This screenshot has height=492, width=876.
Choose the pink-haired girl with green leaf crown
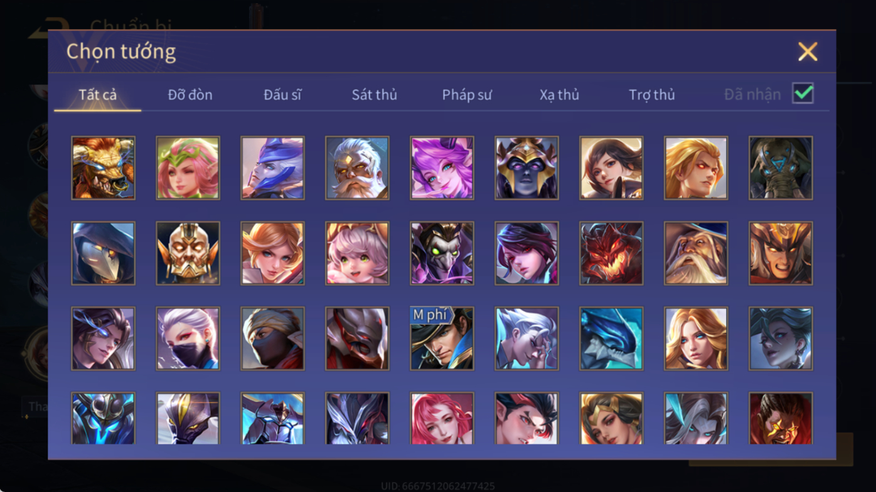(x=188, y=168)
